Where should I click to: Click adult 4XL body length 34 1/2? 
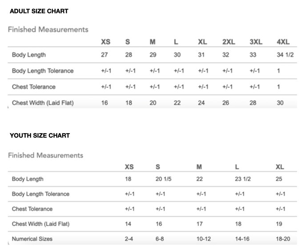(285, 55)
